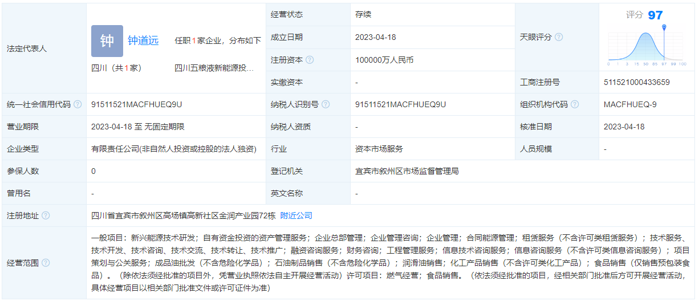Click help icon beside 经营范围
This screenshot has width=699, height=305.
46,263
